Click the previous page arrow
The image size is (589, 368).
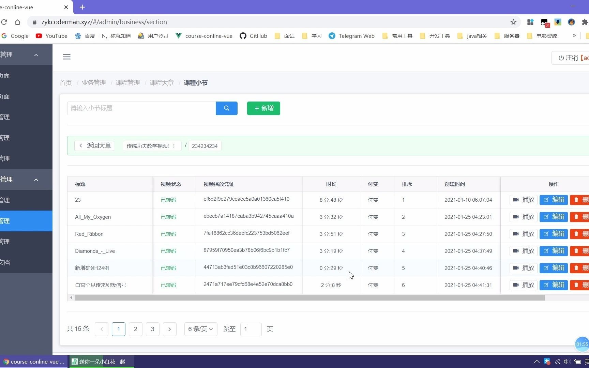tap(102, 329)
